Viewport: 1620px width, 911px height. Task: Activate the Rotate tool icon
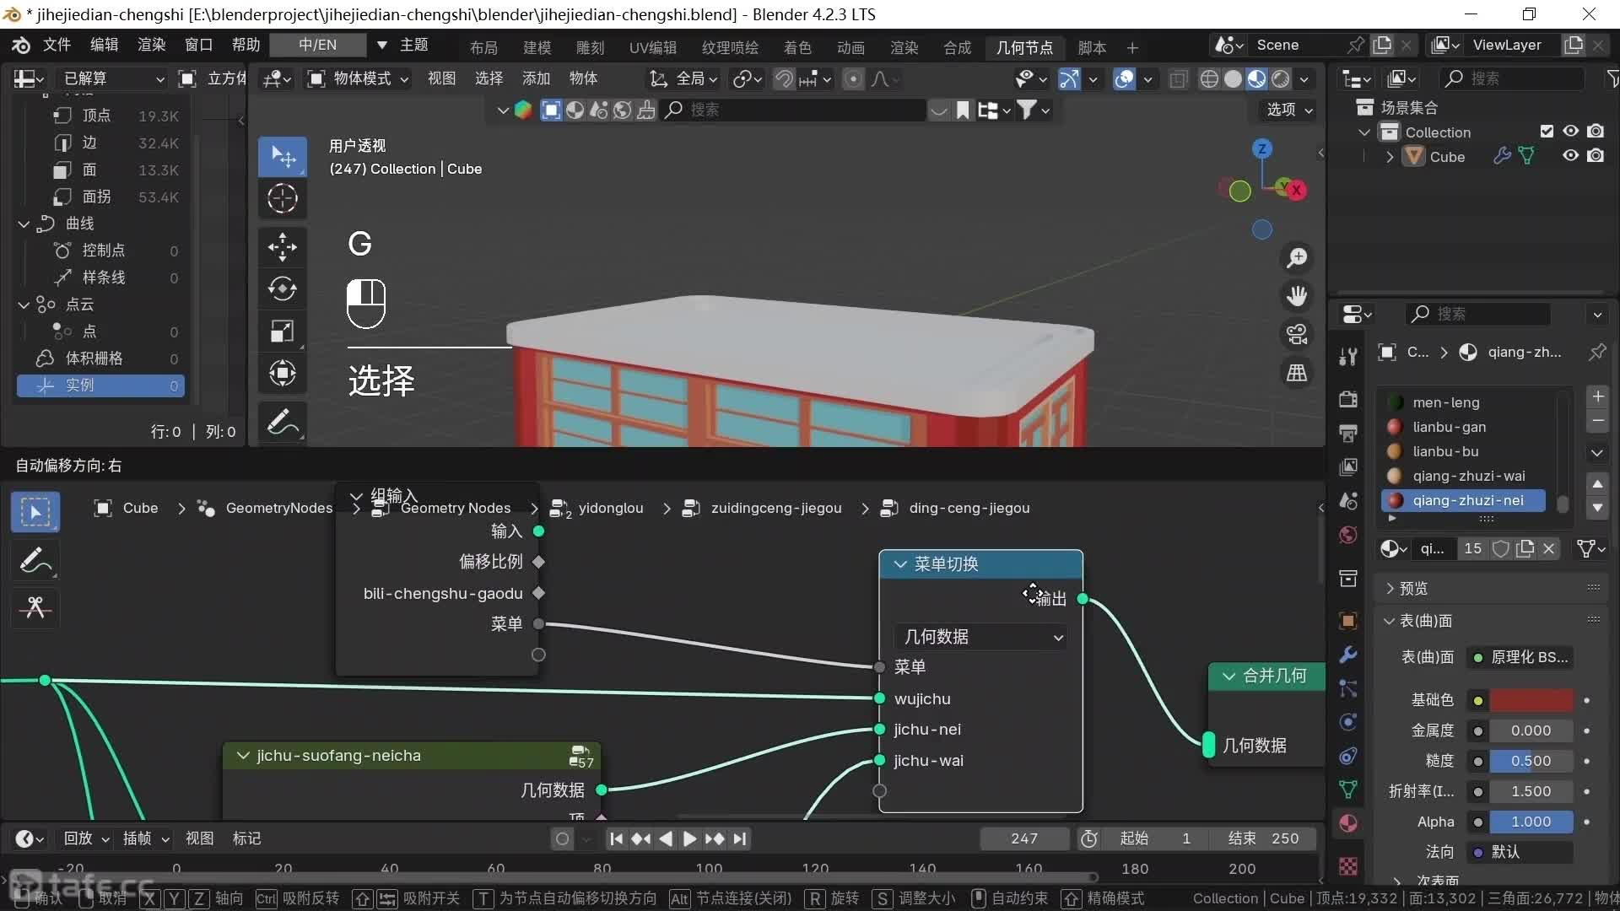click(282, 288)
